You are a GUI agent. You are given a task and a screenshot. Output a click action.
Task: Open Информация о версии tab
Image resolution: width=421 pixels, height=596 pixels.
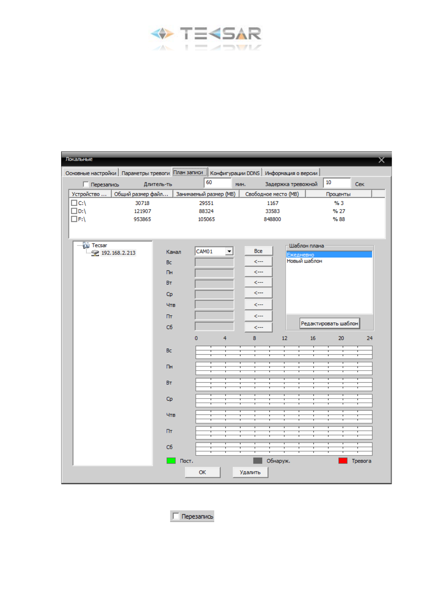pyautogui.click(x=291, y=173)
